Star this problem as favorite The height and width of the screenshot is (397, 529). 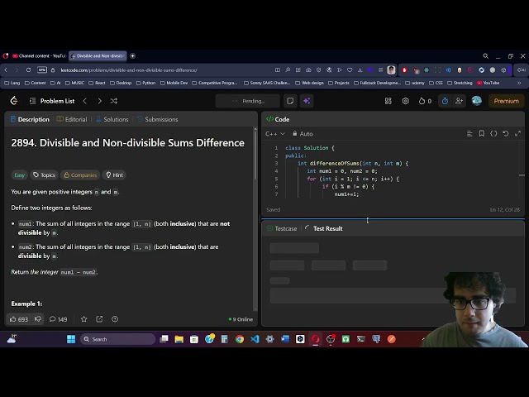(84, 319)
